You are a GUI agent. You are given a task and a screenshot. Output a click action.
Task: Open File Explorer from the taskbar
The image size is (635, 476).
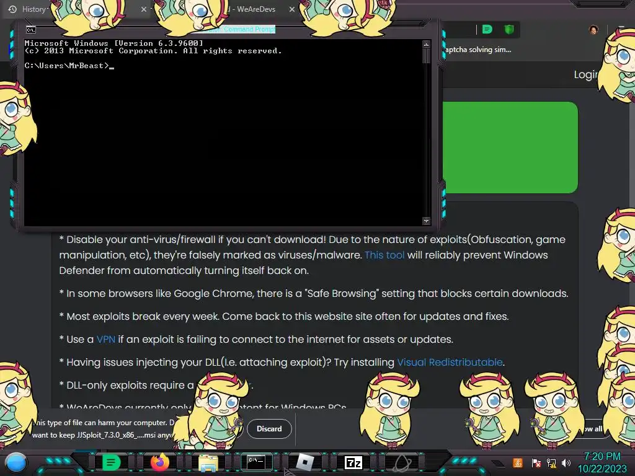point(208,462)
